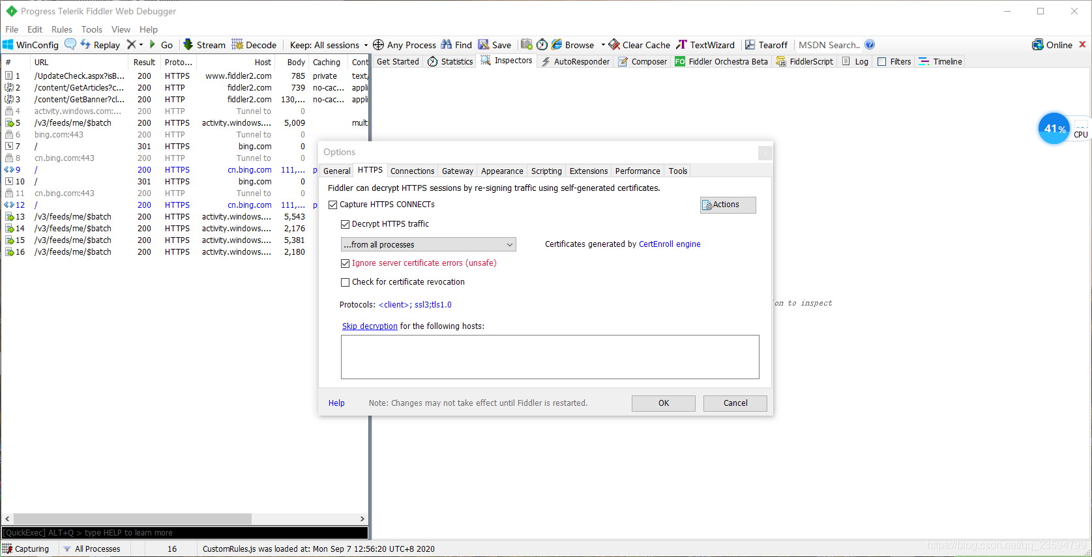Click the skip decryption hosts text box
Viewport: 1092px width, 557px height.
[x=550, y=357]
